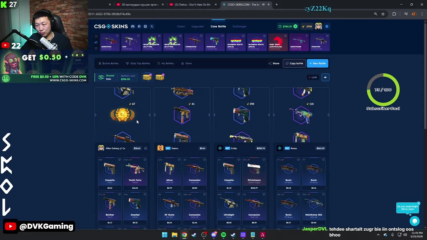Click the $362.23 total for Rosso
This screenshot has height=240, width=427.
point(320,148)
